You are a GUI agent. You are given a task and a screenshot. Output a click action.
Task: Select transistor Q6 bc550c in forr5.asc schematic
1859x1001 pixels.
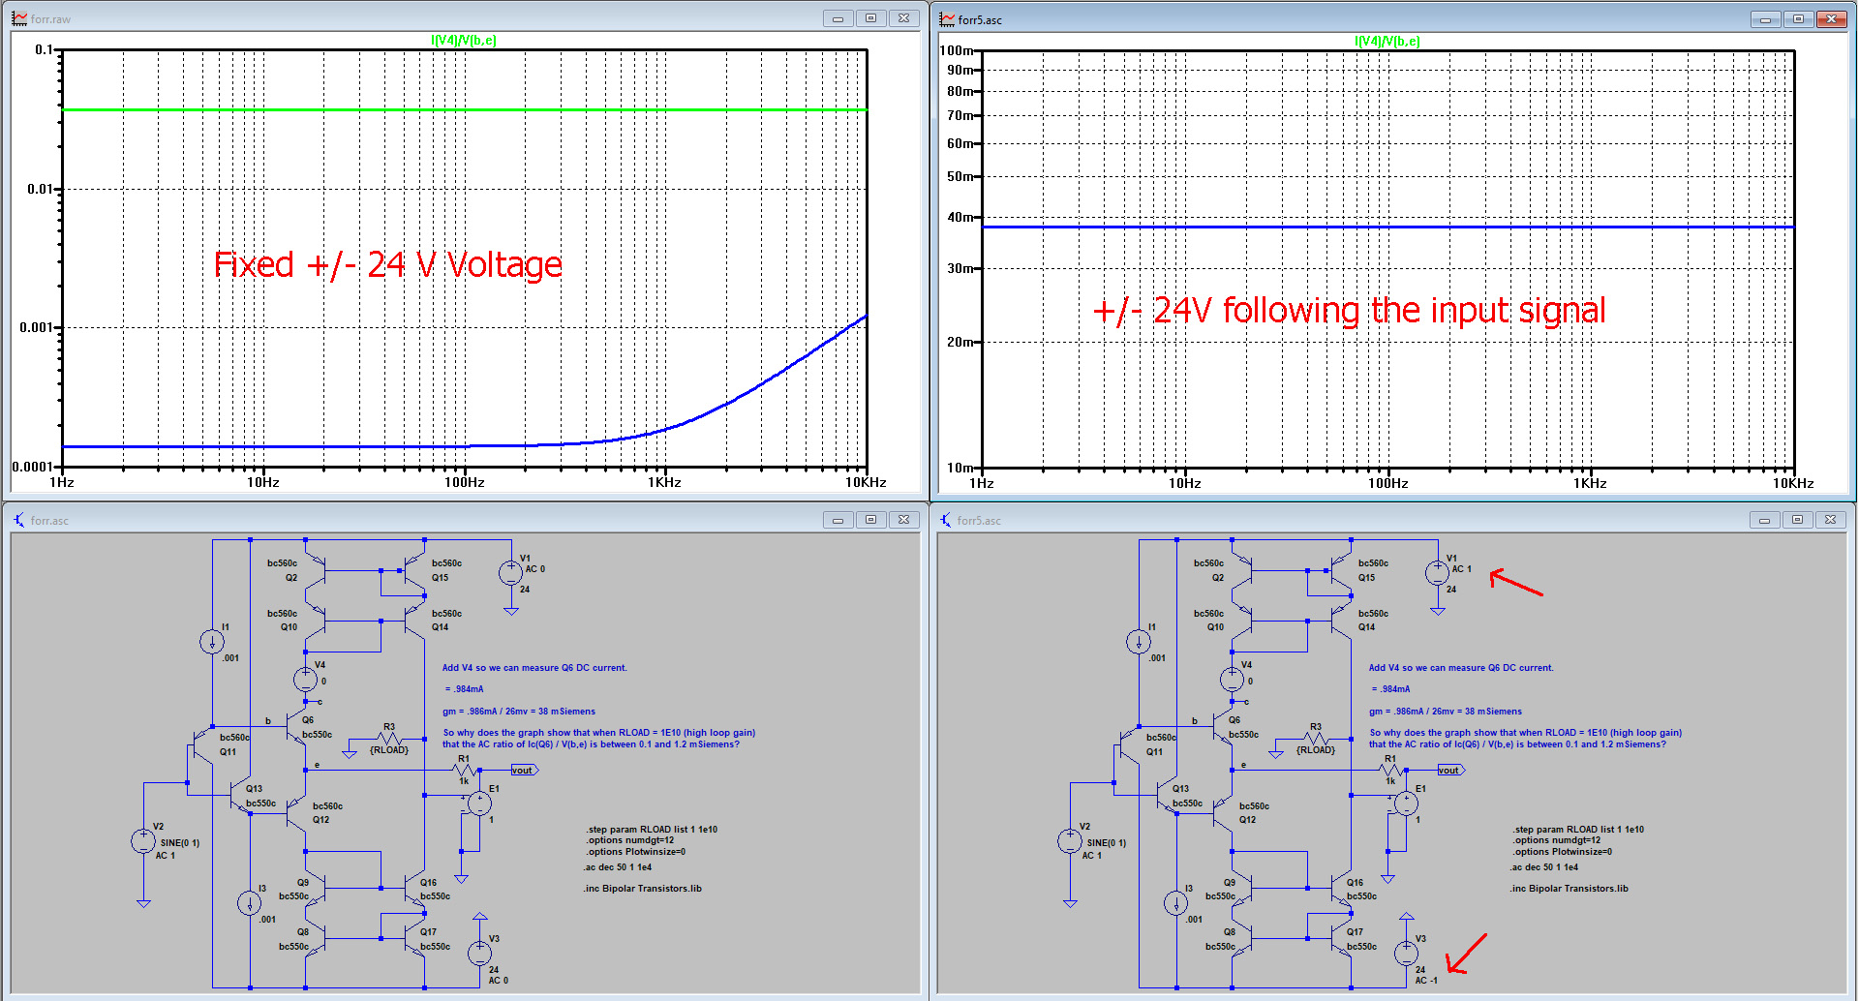(1223, 727)
